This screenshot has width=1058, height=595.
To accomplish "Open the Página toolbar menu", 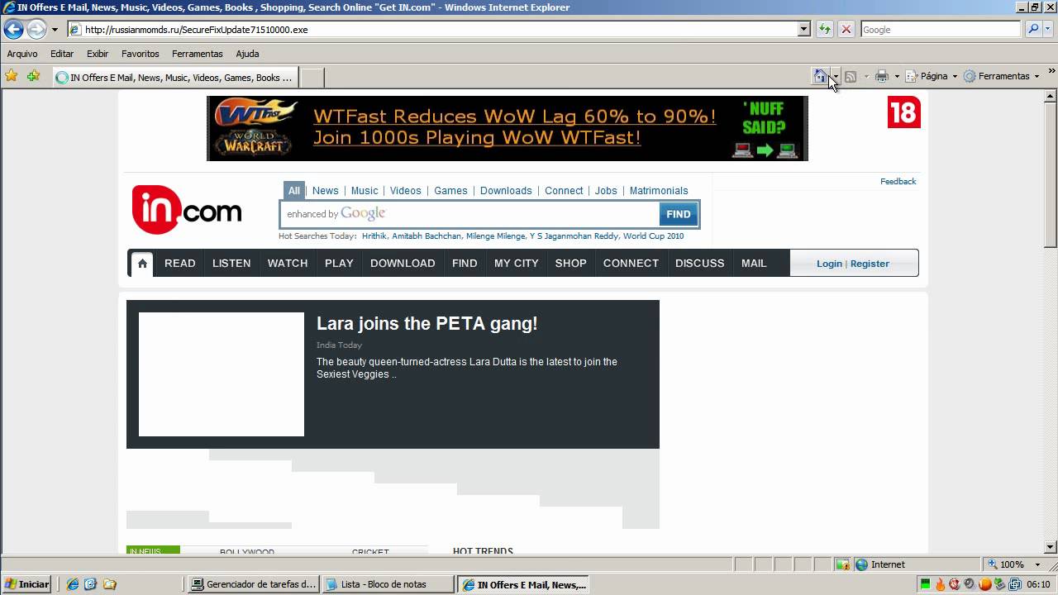I will 932,76.
